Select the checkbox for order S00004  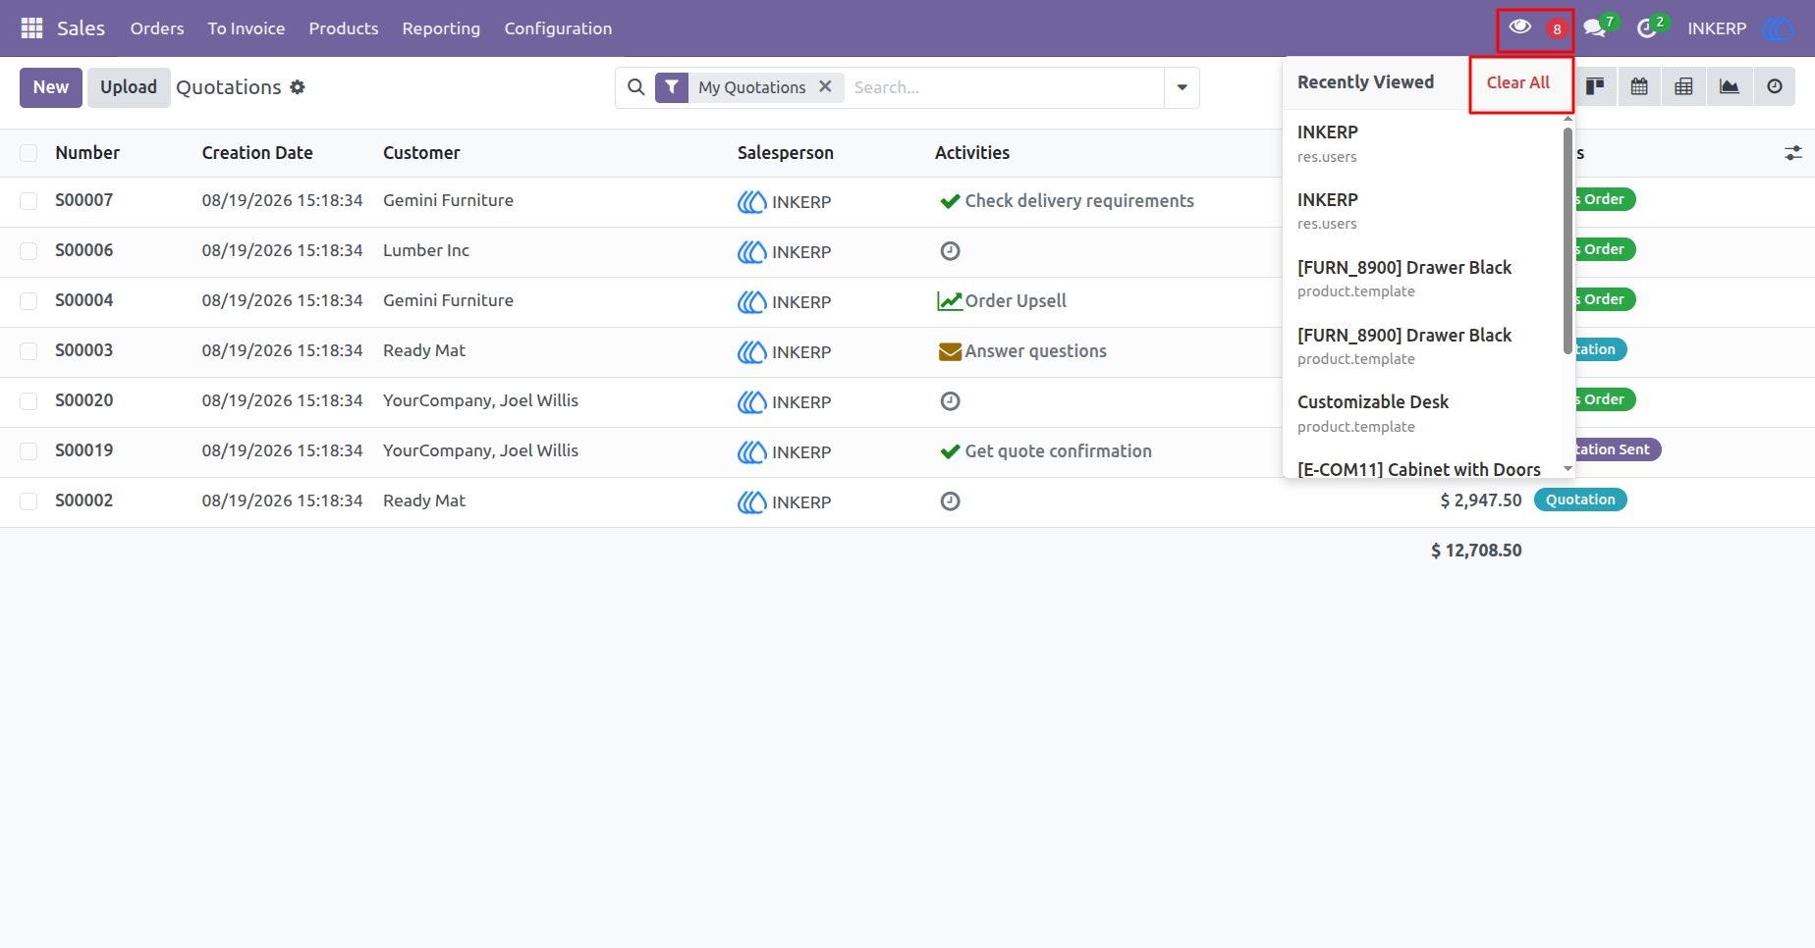tap(28, 301)
